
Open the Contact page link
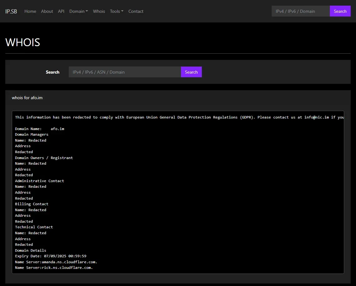tap(136, 11)
